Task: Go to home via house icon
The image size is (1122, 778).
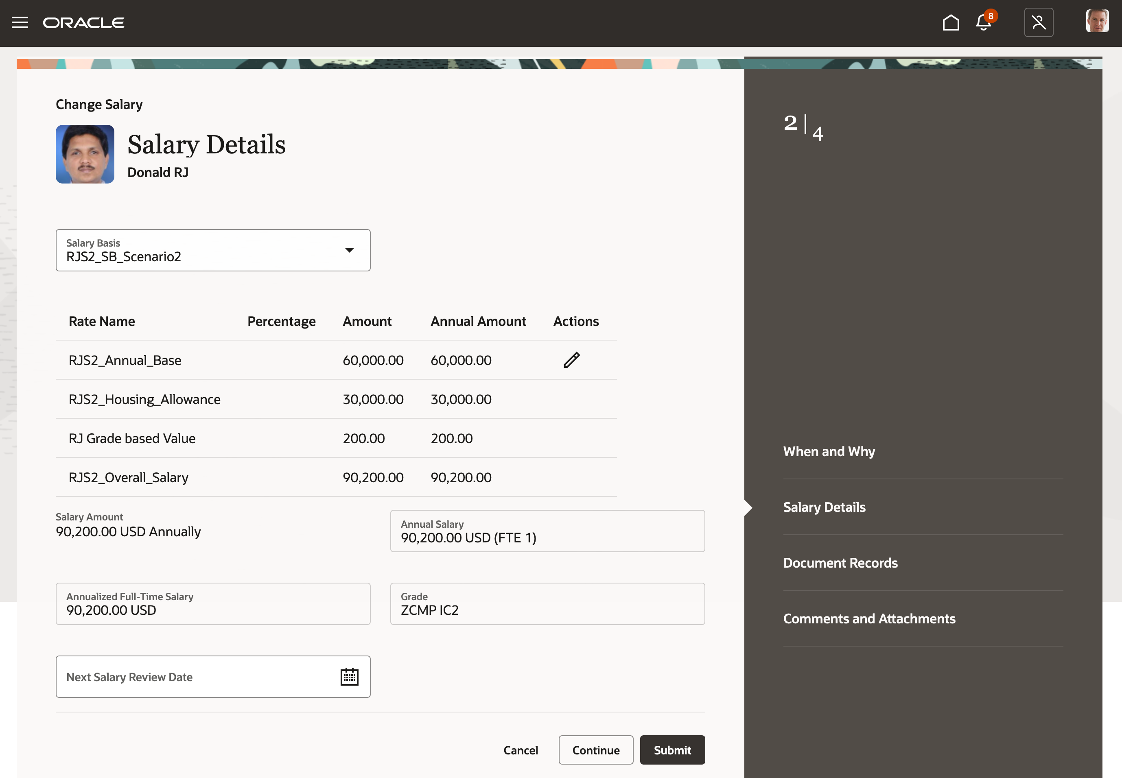Action: [950, 22]
